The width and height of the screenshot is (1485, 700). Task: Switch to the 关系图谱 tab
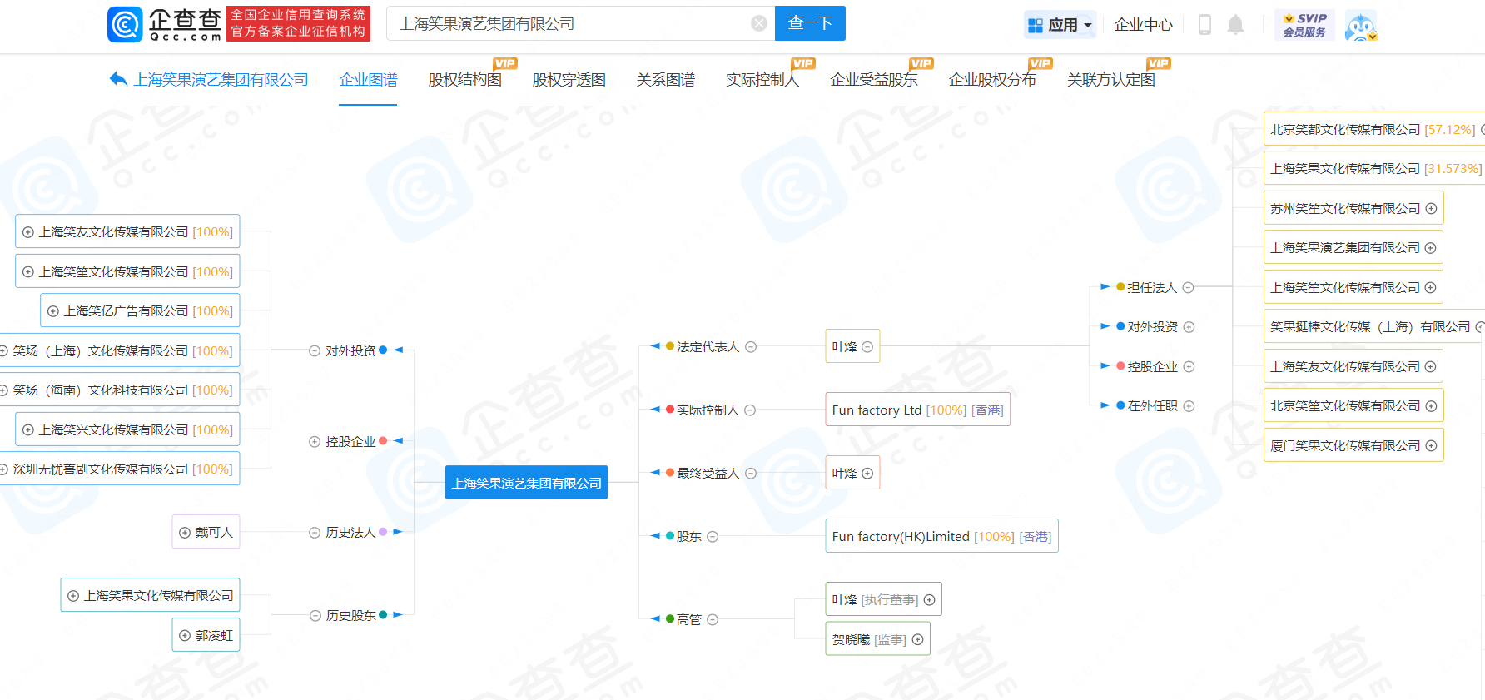pyautogui.click(x=666, y=80)
